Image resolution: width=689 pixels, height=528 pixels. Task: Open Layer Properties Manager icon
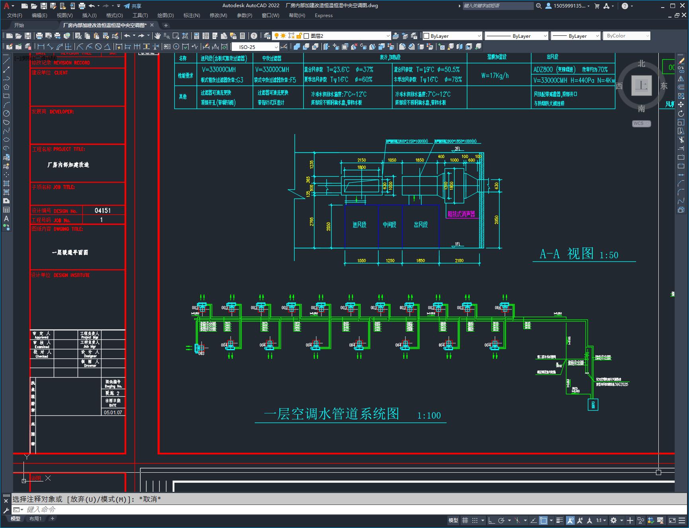pyautogui.click(x=267, y=36)
